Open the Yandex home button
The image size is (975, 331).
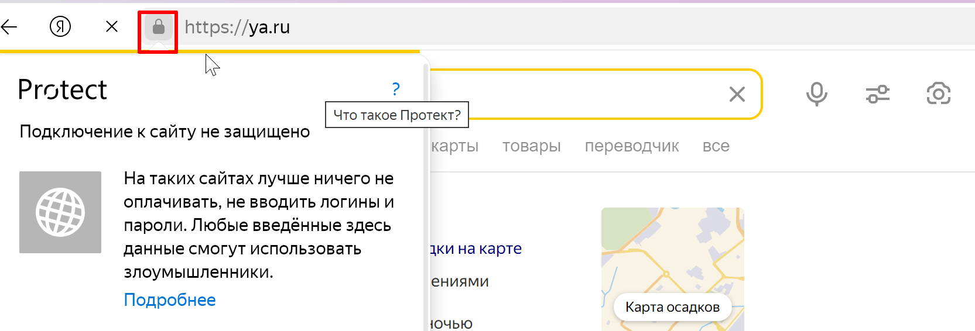[x=60, y=26]
